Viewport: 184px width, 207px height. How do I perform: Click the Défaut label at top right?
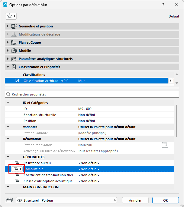174,16
